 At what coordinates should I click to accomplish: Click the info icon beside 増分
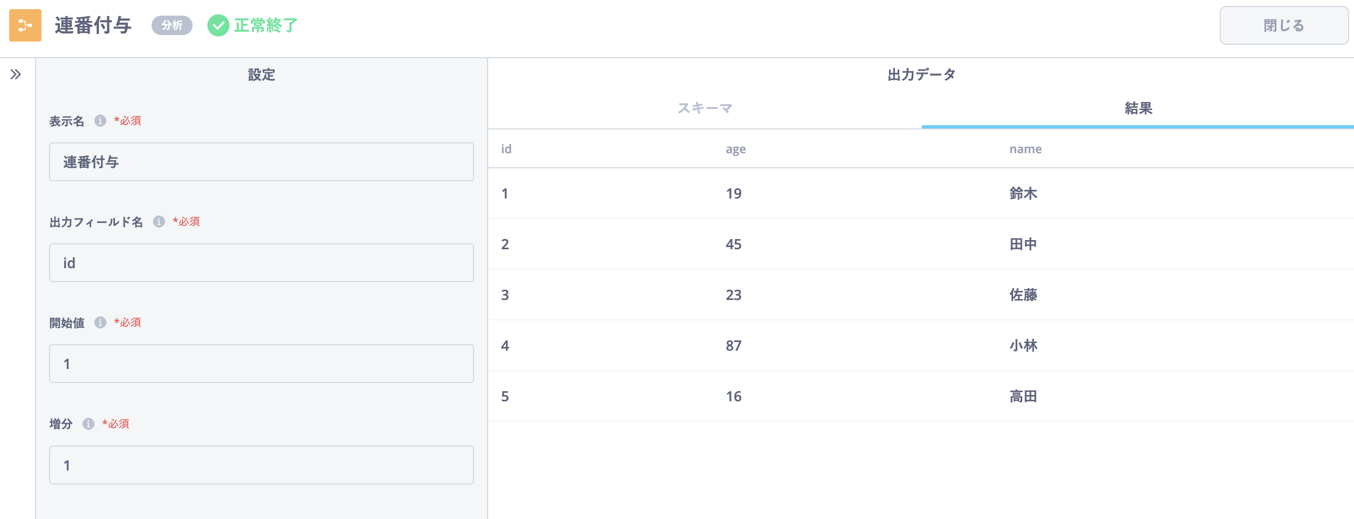pyautogui.click(x=88, y=424)
